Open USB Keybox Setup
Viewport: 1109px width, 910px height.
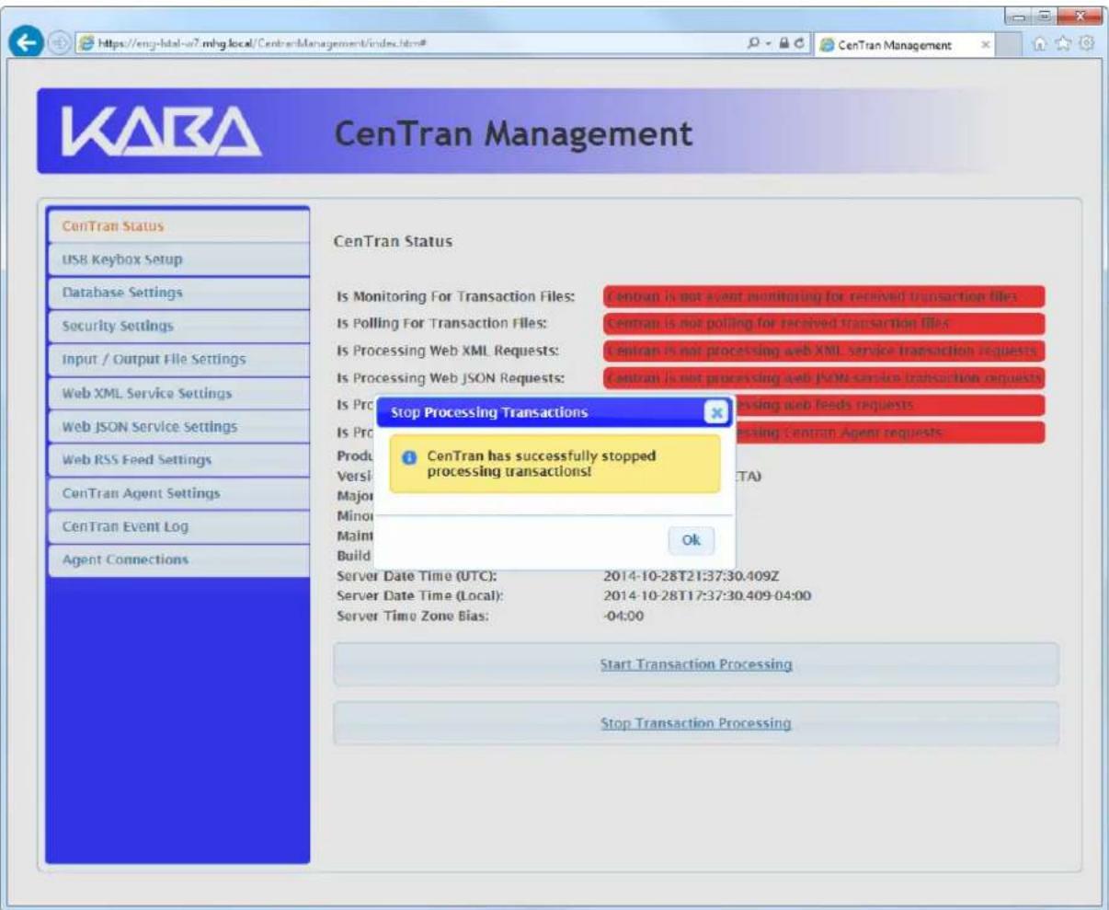click(177, 259)
